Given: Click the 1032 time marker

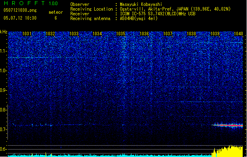Looking at the screenshot, I should (50, 34).
